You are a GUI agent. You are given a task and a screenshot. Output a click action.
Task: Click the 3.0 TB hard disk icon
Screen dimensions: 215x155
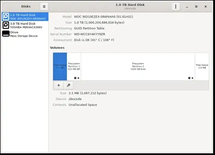6,25
